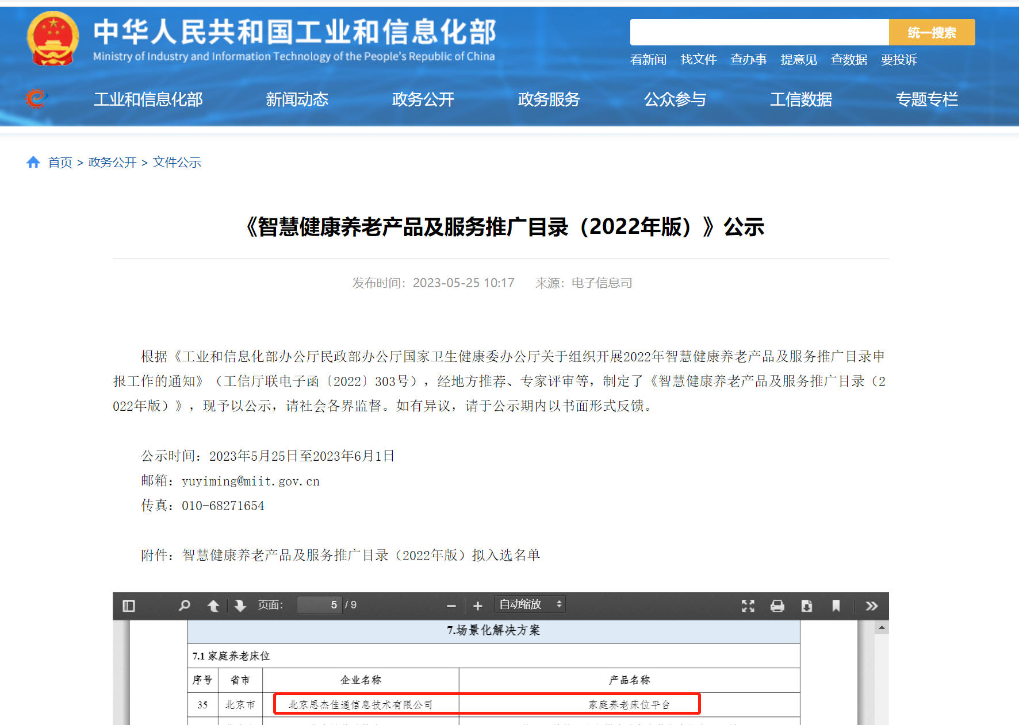This screenshot has height=725, width=1019.
Task: Print the attached PDF document
Action: (x=777, y=605)
